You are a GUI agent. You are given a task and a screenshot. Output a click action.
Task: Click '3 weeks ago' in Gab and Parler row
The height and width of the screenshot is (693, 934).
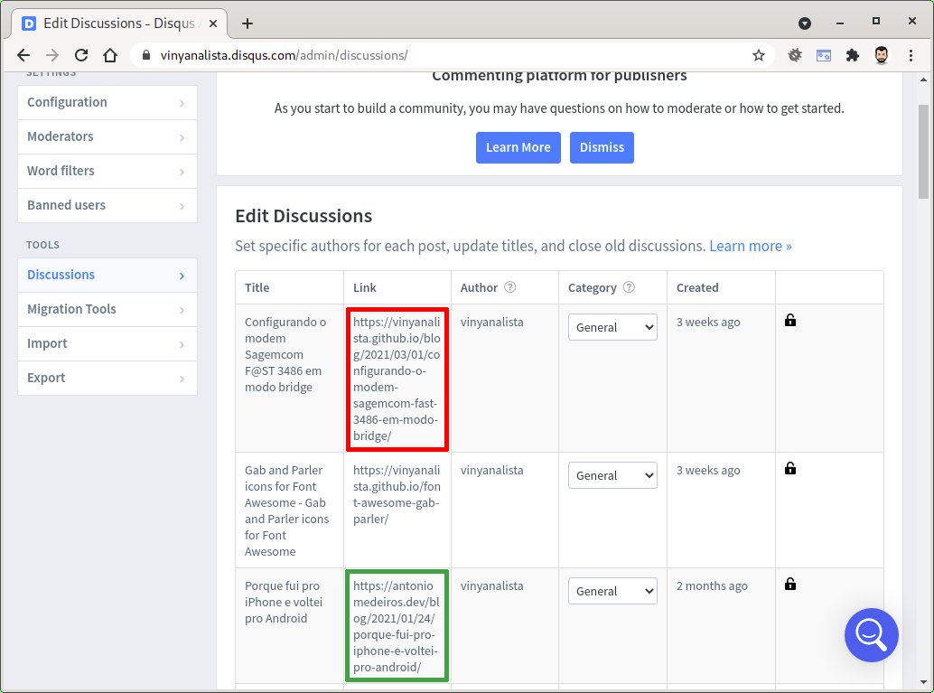point(708,470)
